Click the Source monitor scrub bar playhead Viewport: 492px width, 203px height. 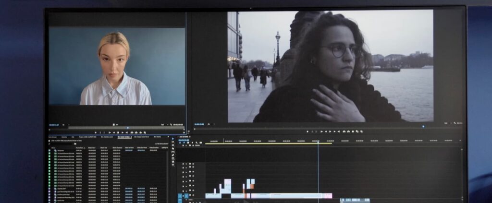127,128
